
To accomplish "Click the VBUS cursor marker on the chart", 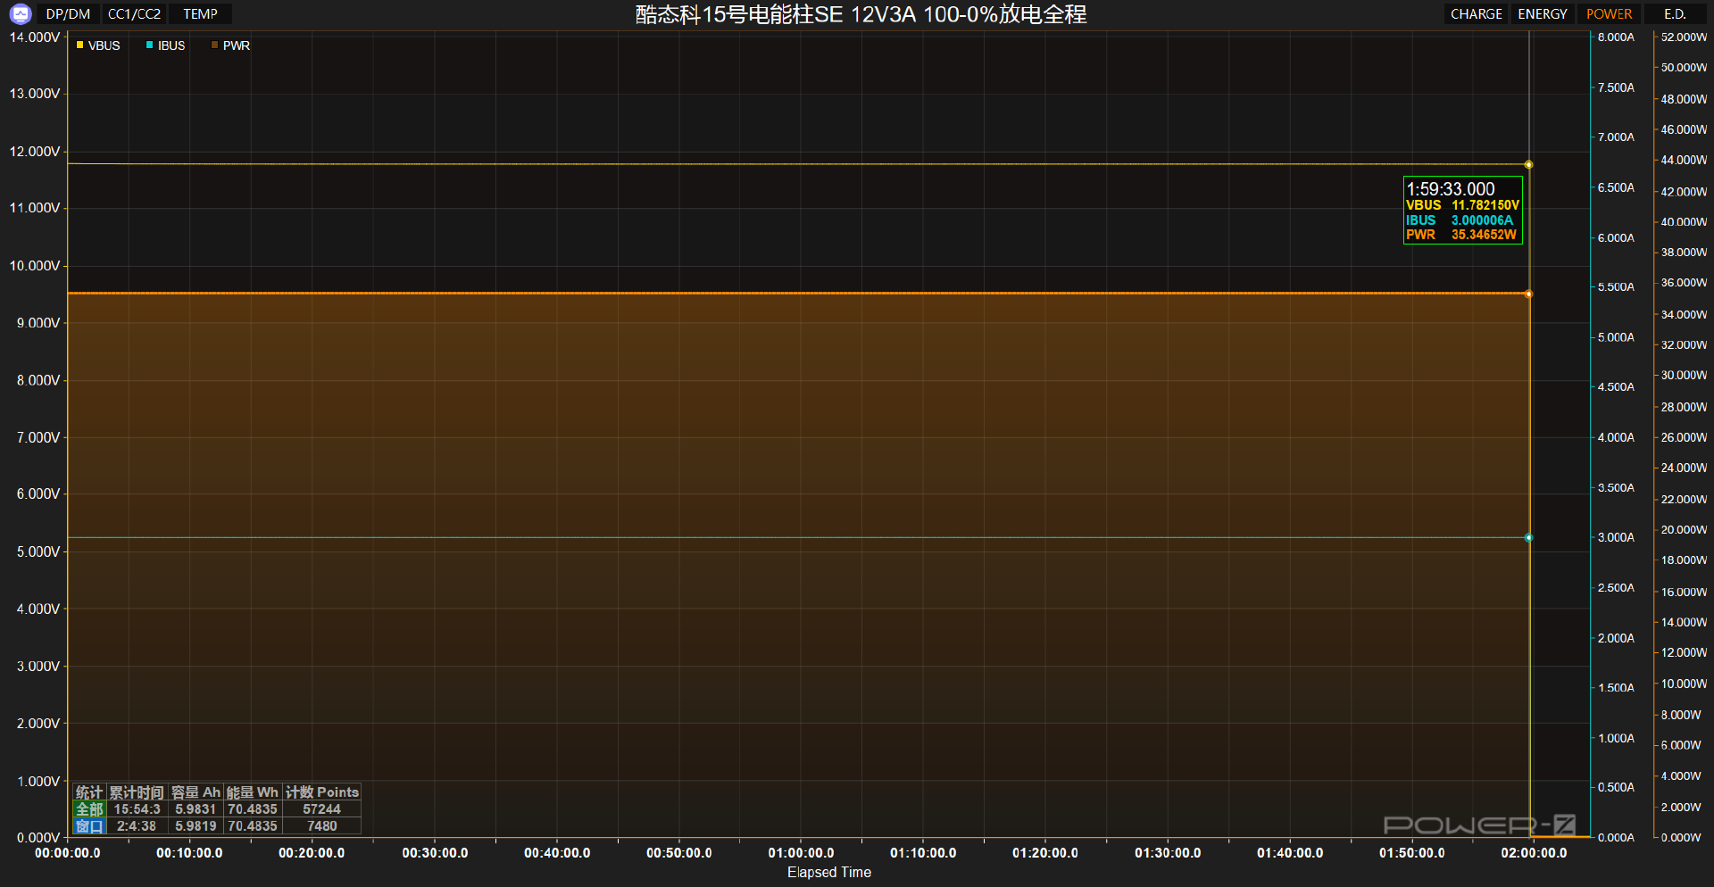I will 1528,164.
